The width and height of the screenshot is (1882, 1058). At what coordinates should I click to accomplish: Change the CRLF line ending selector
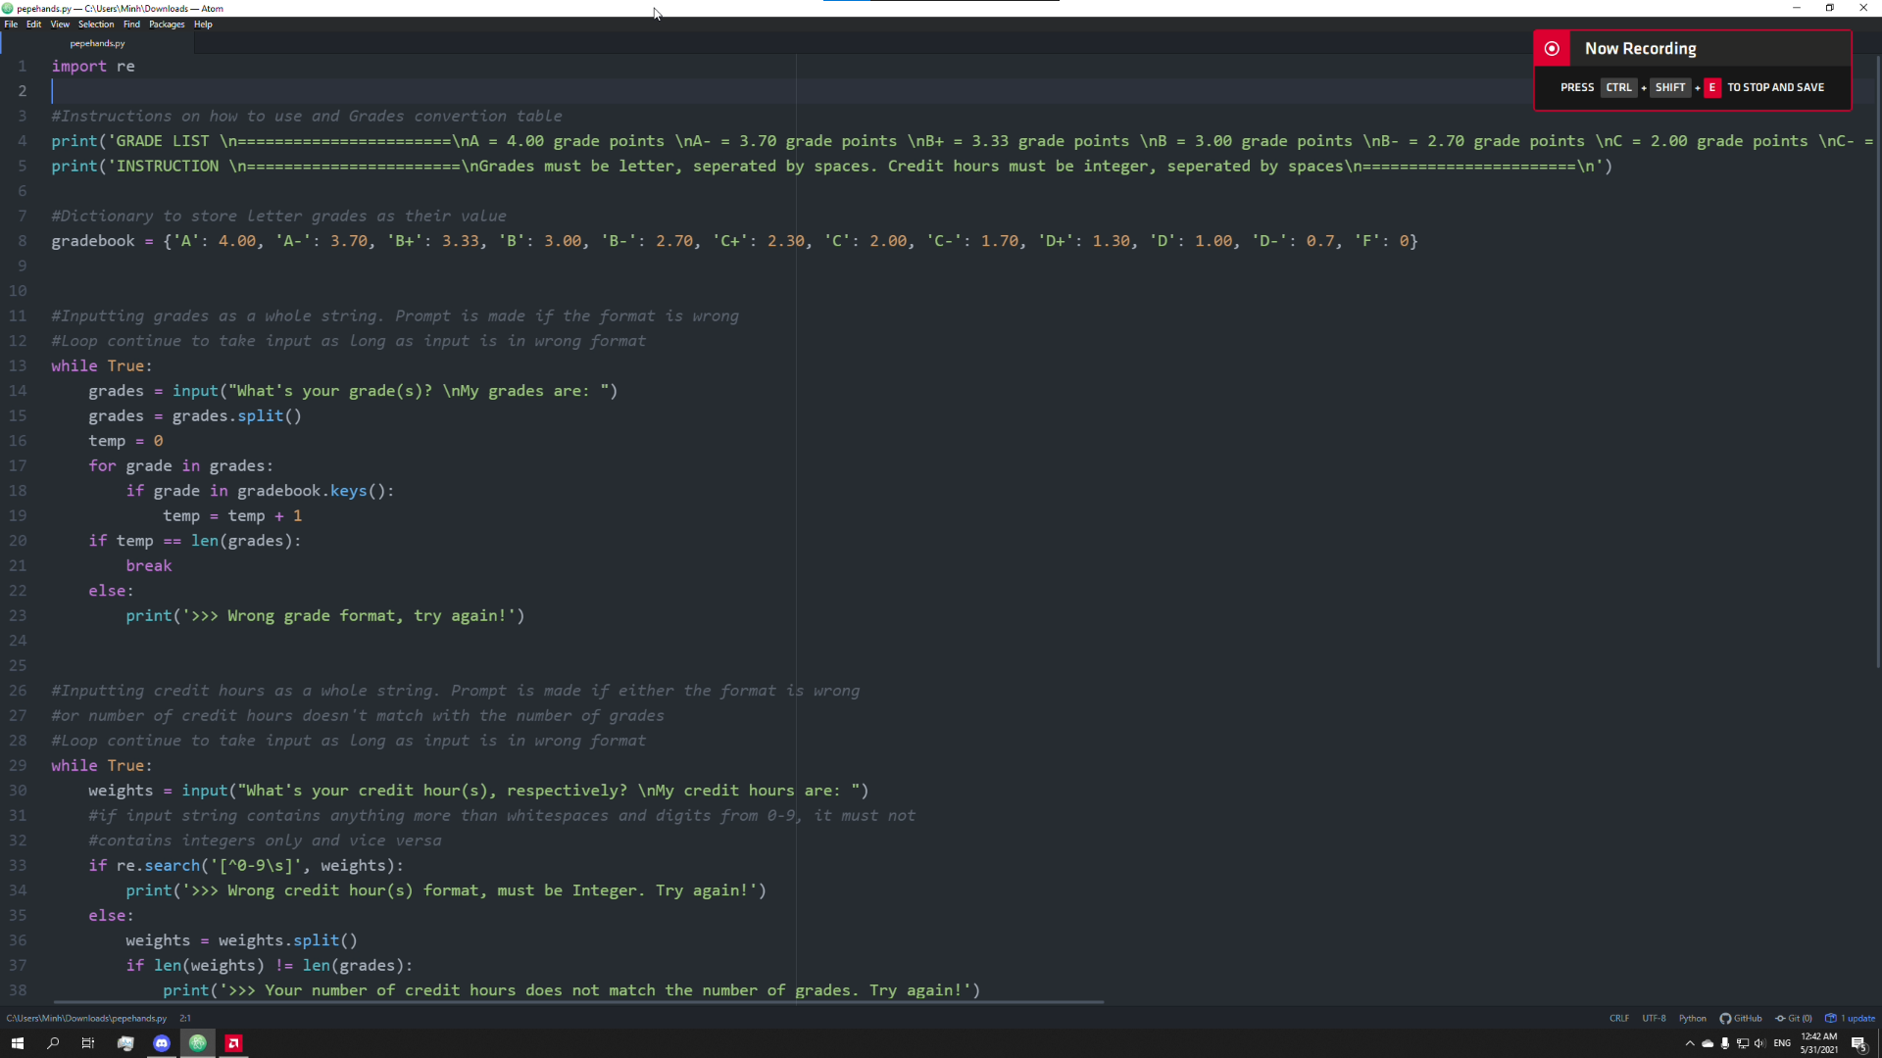1618,1018
